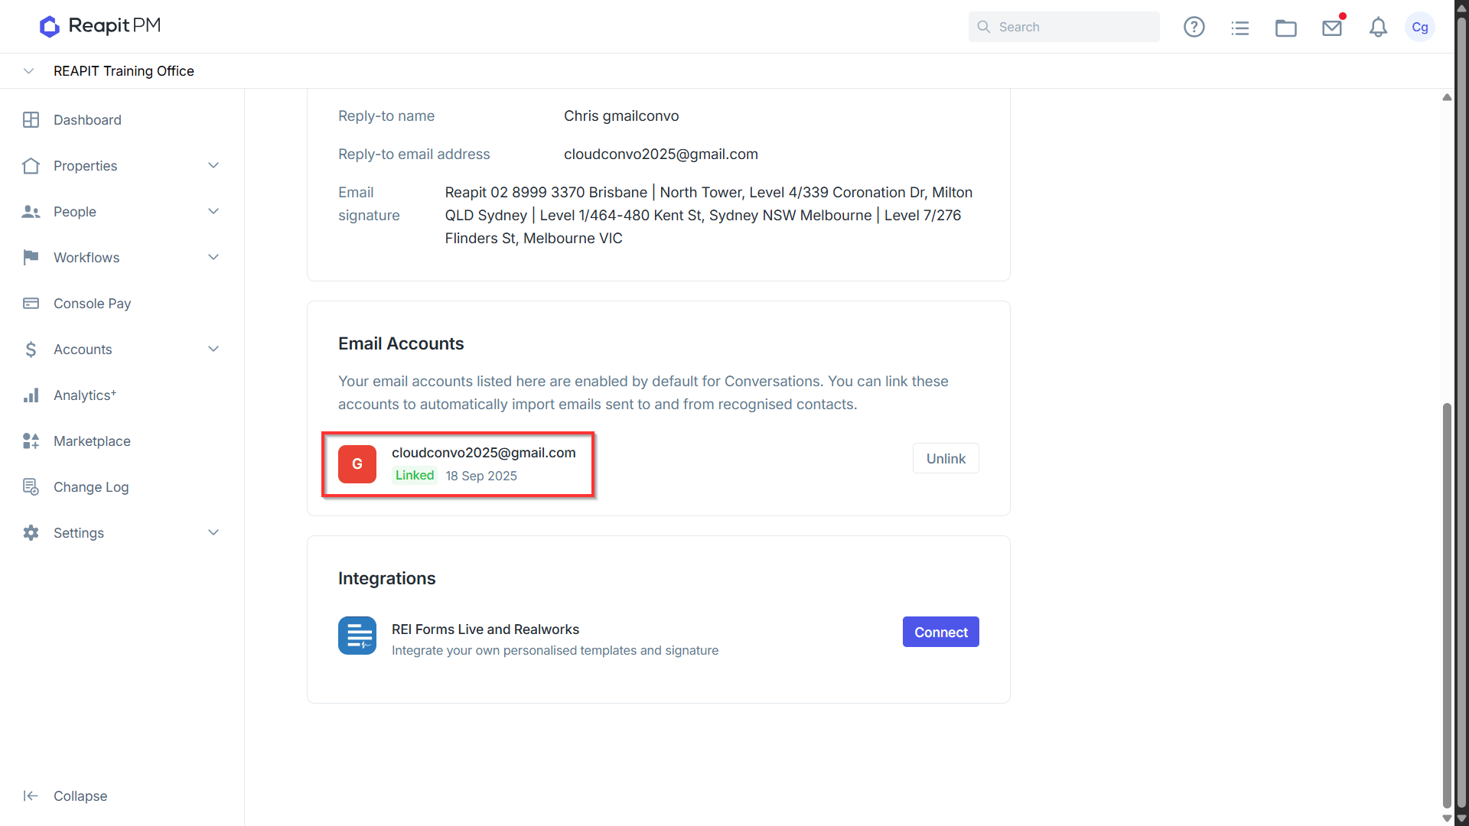The height and width of the screenshot is (826, 1469).
Task: Open the folder icon in top bar
Action: (x=1285, y=28)
